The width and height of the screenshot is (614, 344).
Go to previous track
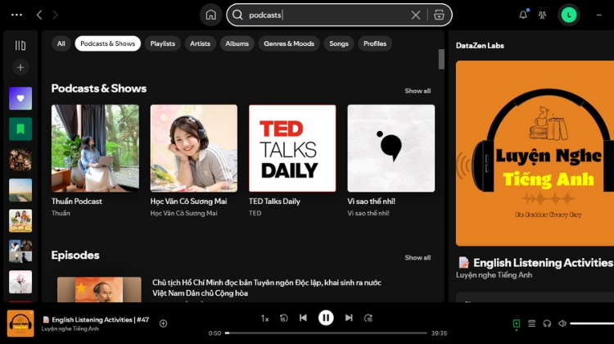coord(303,318)
